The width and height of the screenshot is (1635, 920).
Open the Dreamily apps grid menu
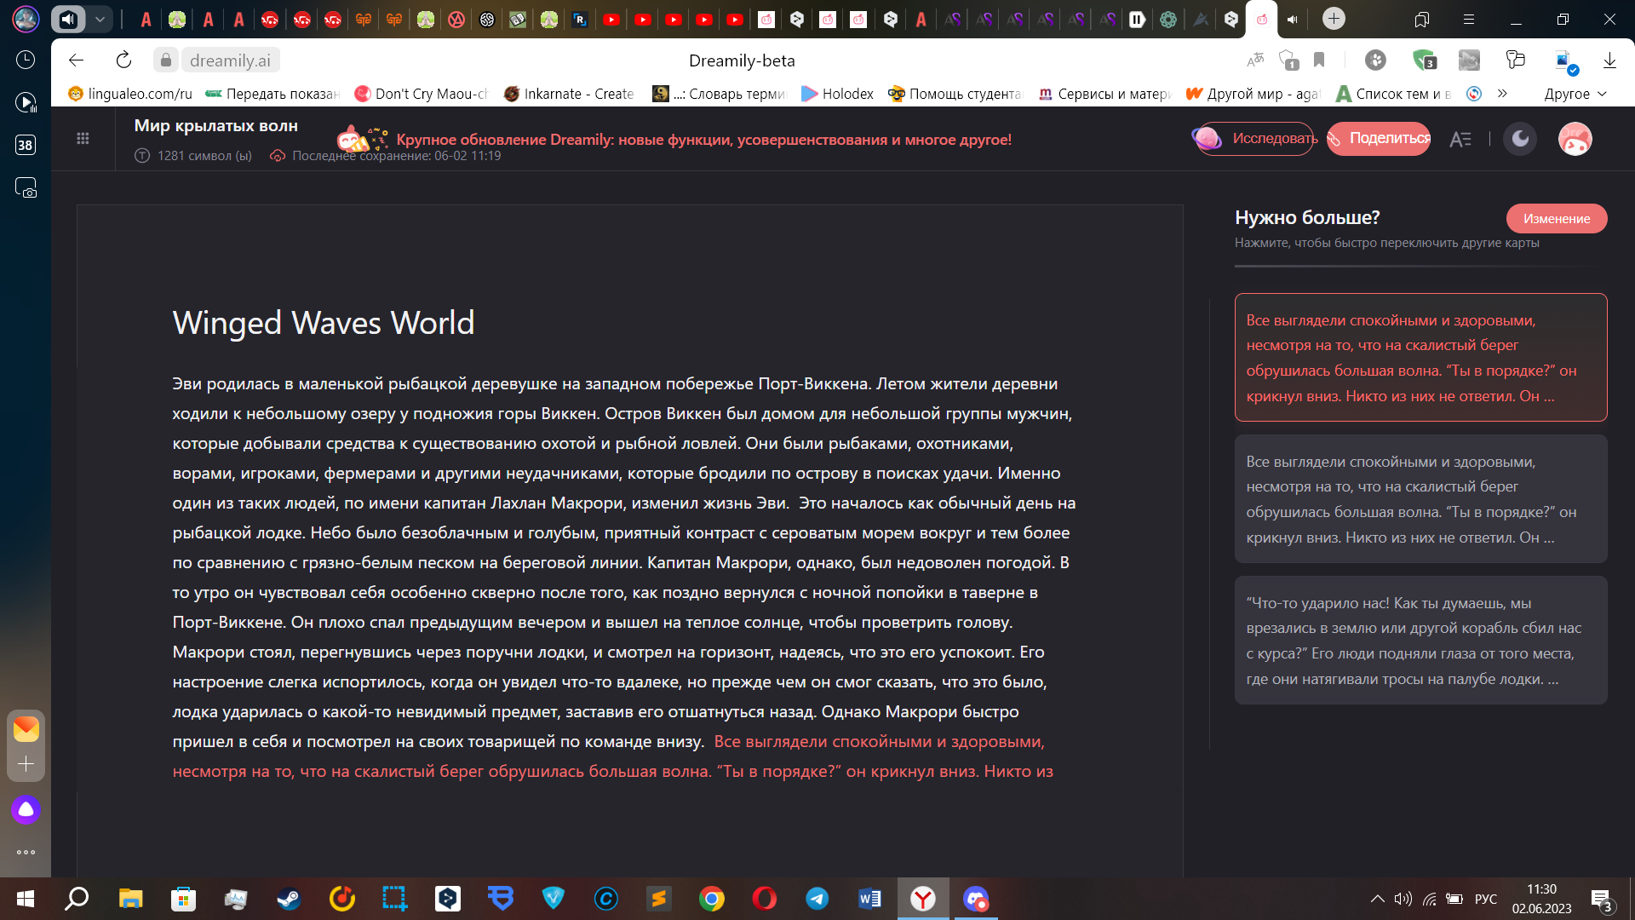(x=83, y=139)
